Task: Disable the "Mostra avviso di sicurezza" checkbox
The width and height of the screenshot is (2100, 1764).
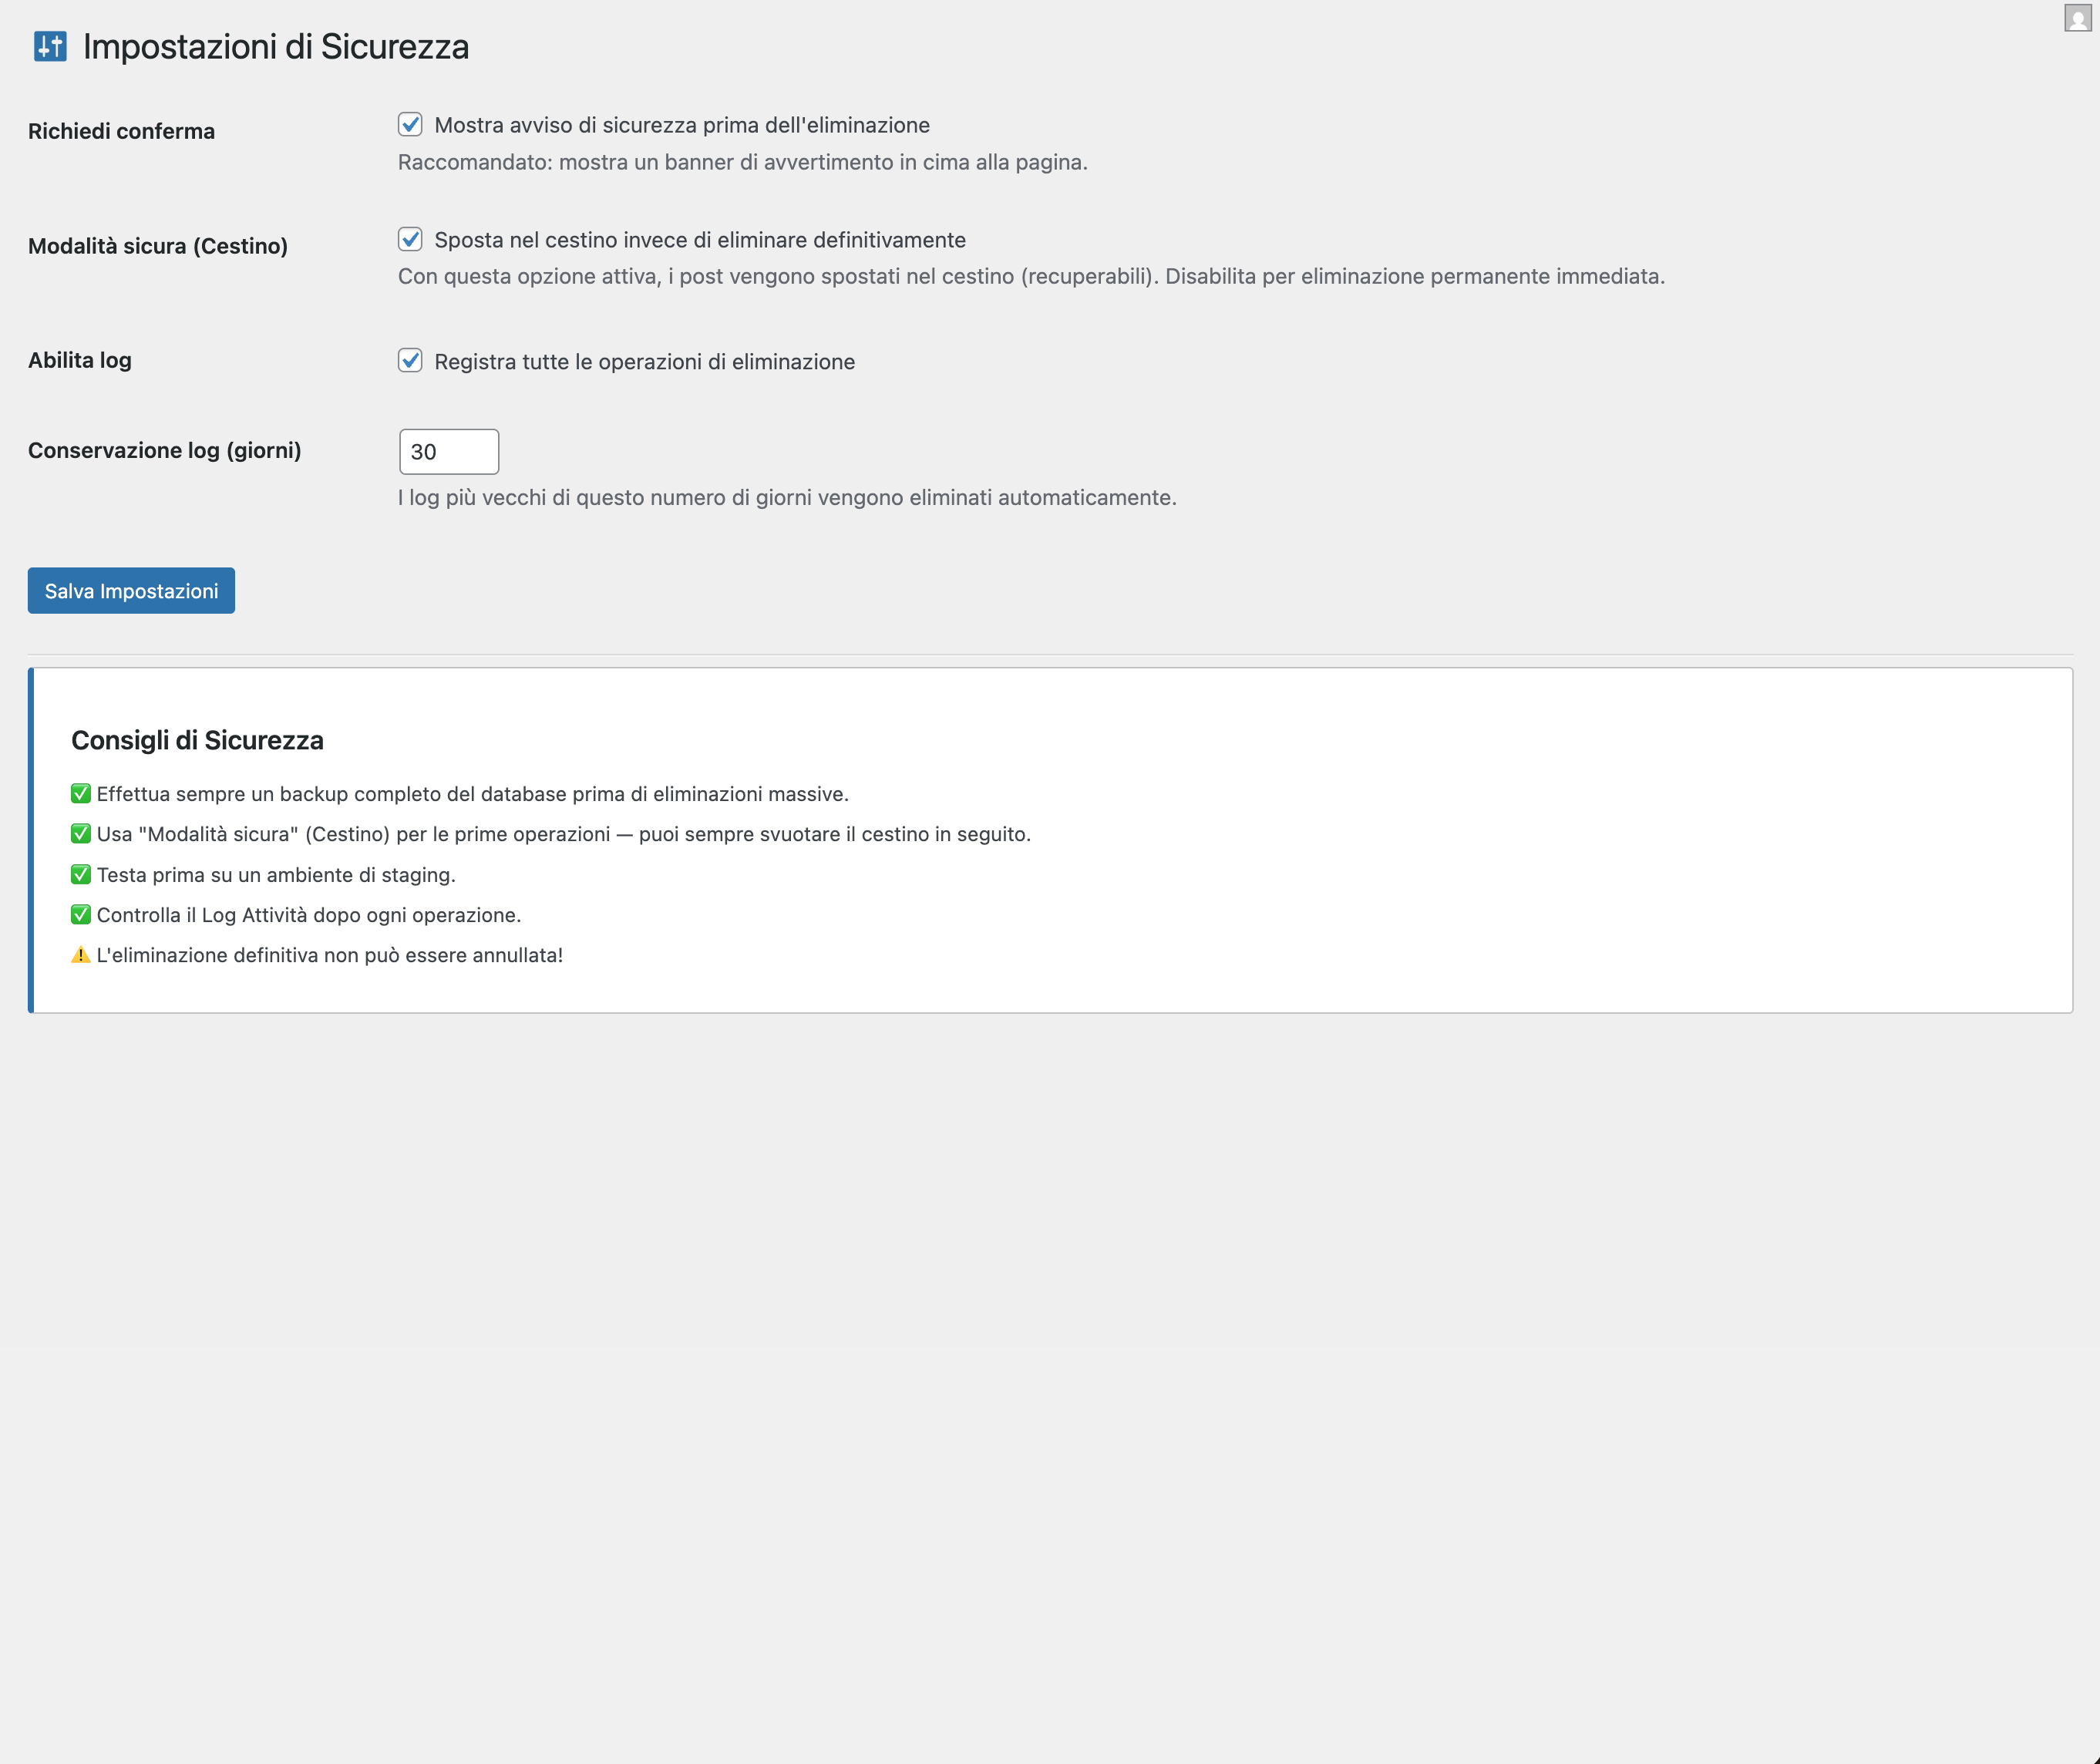Action: 410,124
